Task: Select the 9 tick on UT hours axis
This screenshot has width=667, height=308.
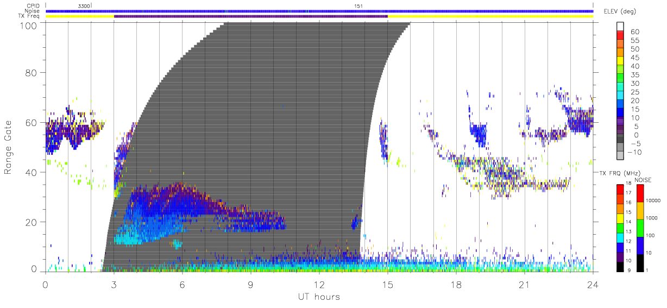Action: (x=251, y=284)
